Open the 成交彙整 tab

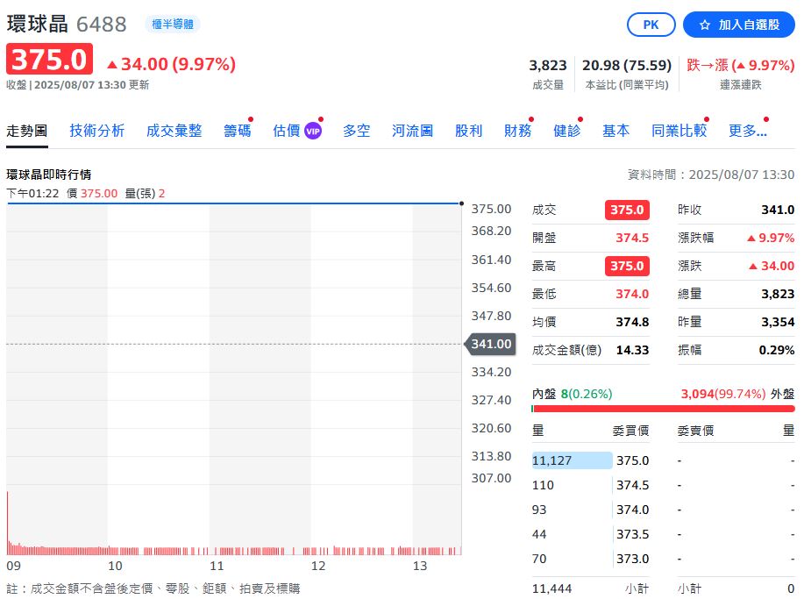tap(174, 131)
